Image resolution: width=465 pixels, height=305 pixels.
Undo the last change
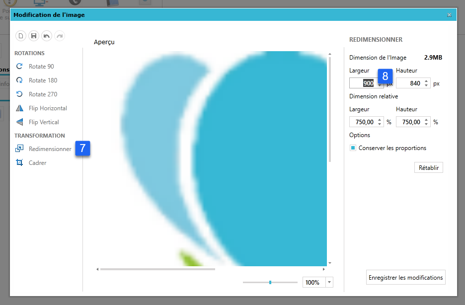[47, 36]
